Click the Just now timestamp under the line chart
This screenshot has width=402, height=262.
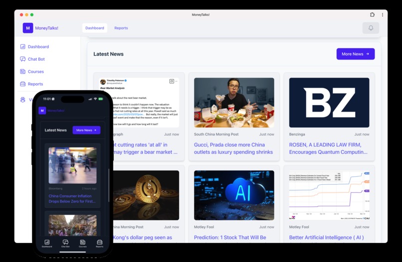point(362,227)
